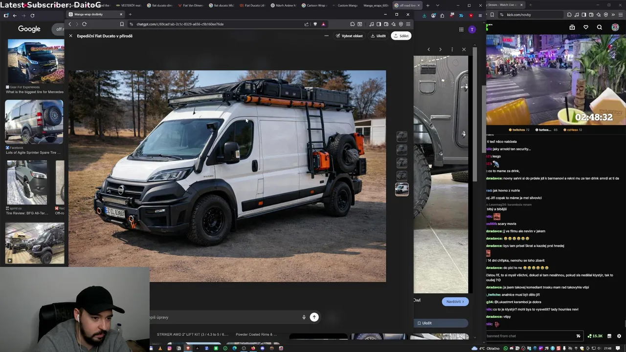This screenshot has height=352, width=626.
Task: Click the Powder Coated Rims result title
Action: (x=256, y=334)
